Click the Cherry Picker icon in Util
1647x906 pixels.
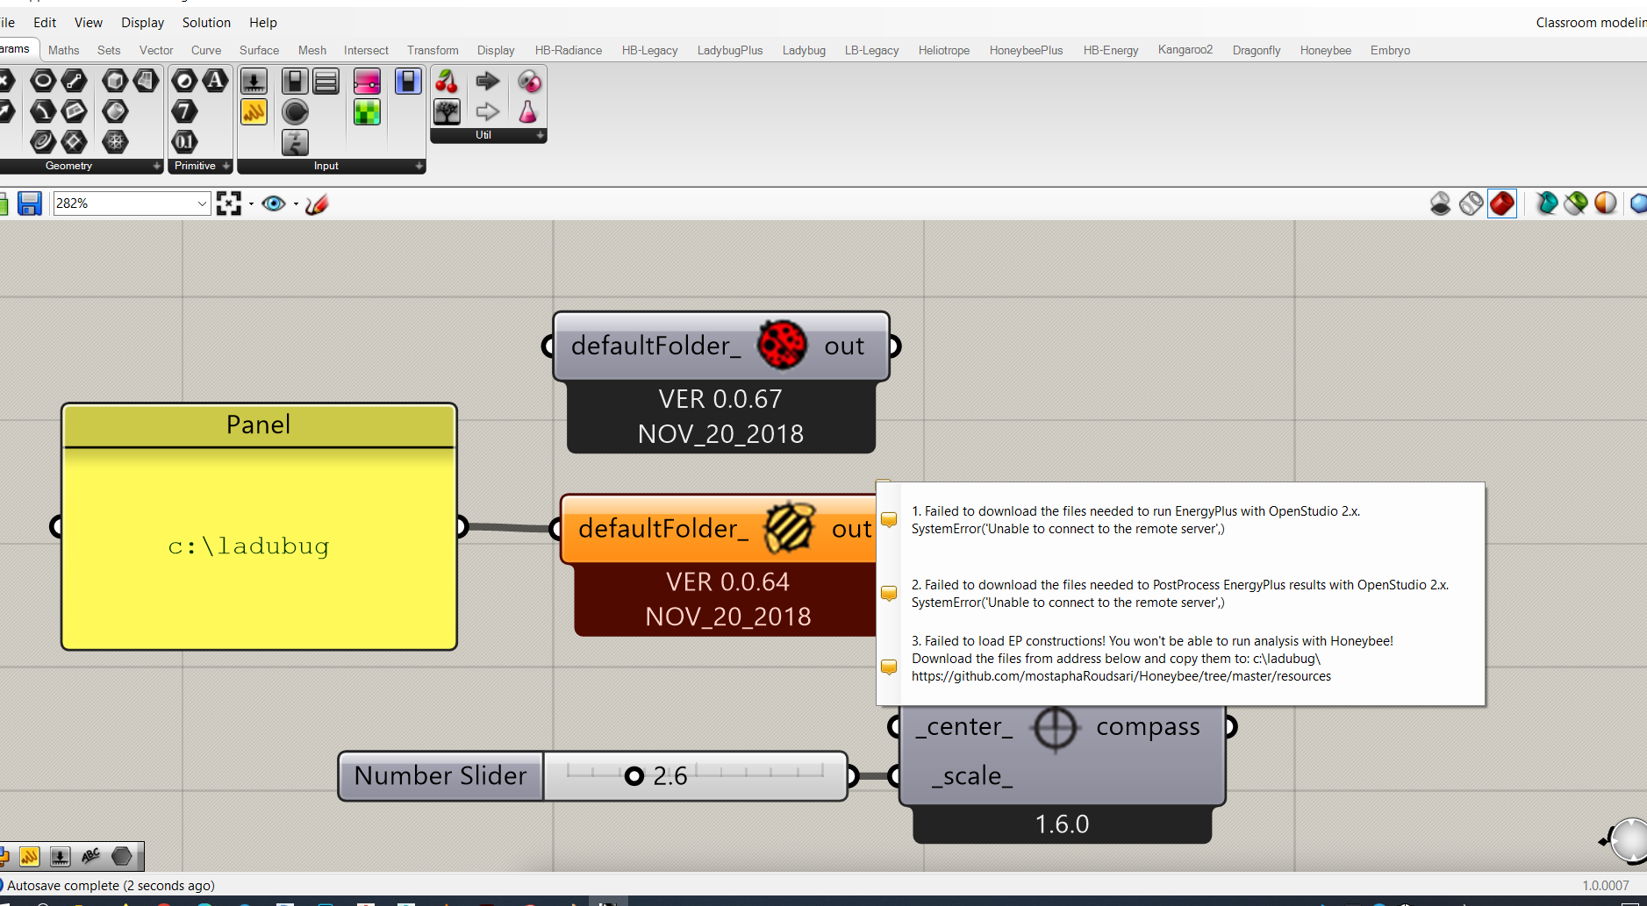pos(447,82)
